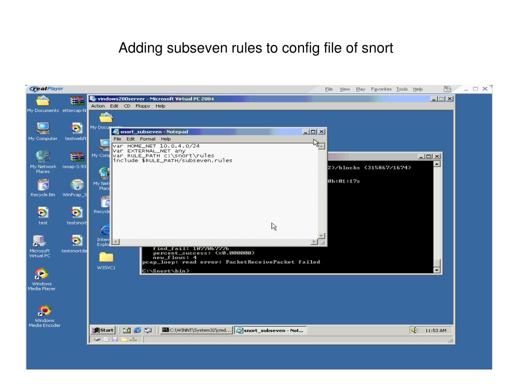This screenshot has height=384, width=512.
Task: Open Virtual PC Help menu
Action: click(160, 106)
